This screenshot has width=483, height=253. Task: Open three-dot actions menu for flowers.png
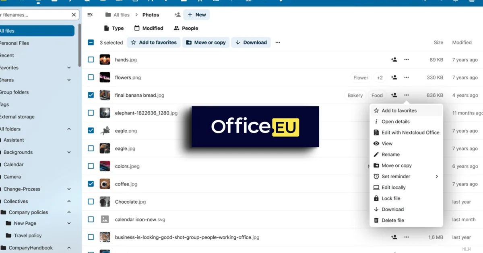tap(407, 78)
